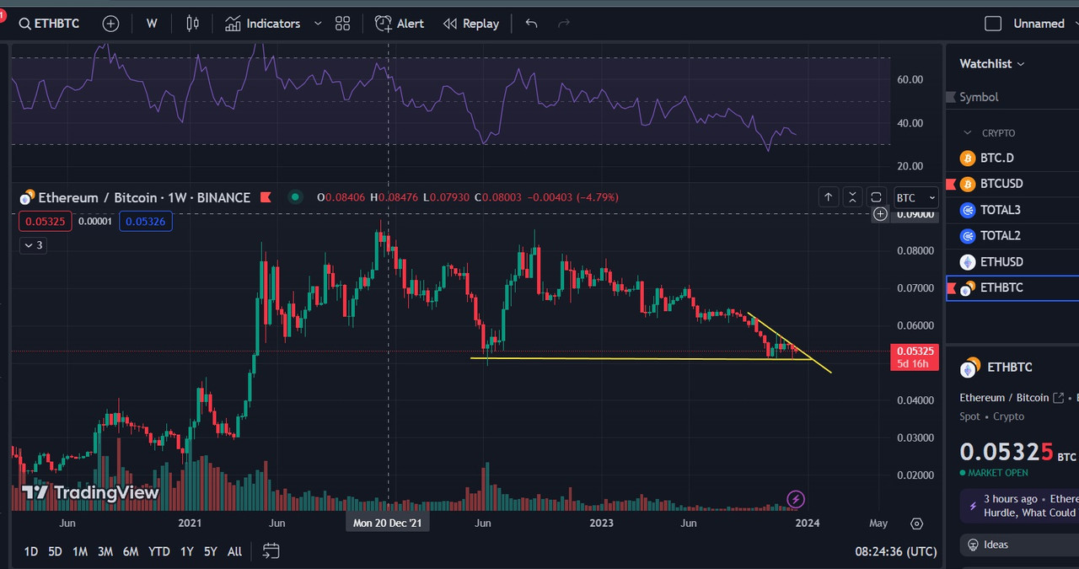Click the 08:24:36 (UTC) timezone clock
This screenshot has width=1079, height=569.
pyautogui.click(x=895, y=551)
